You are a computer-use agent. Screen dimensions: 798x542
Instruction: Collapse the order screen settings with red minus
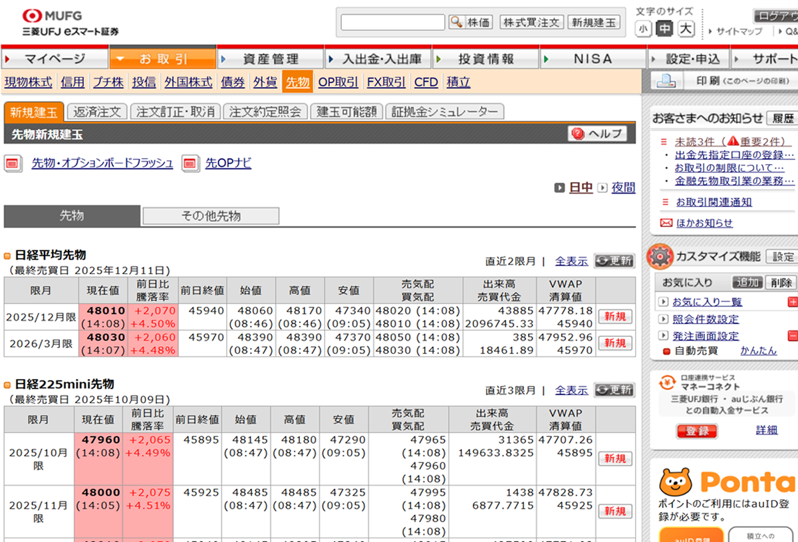point(792,335)
